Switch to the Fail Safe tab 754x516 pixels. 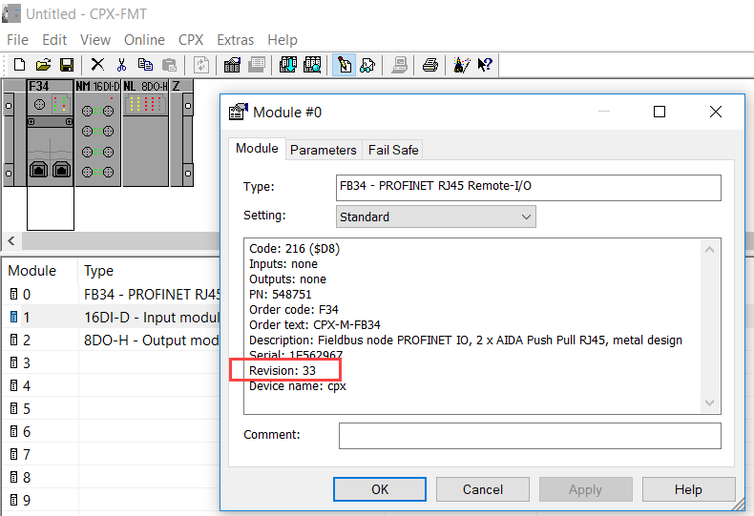click(393, 150)
